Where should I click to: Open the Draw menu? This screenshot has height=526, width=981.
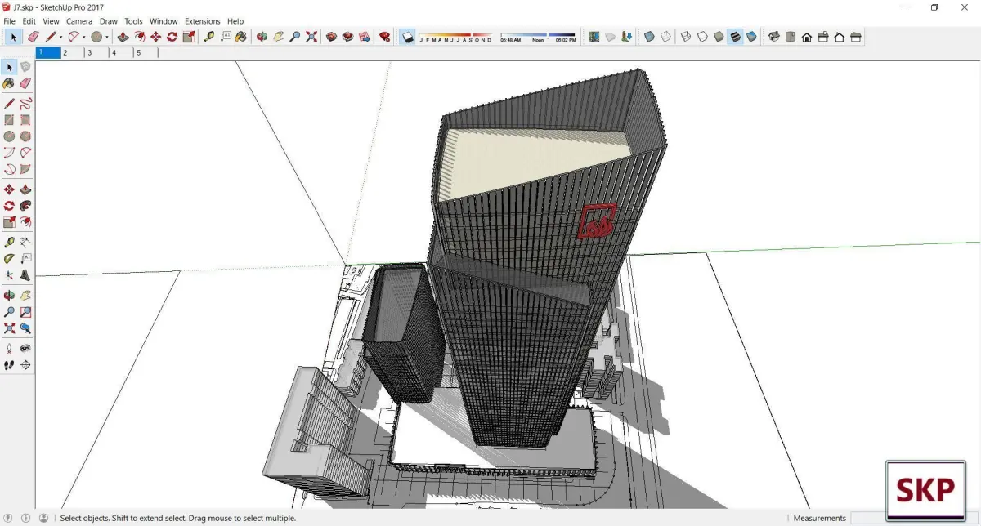109,21
